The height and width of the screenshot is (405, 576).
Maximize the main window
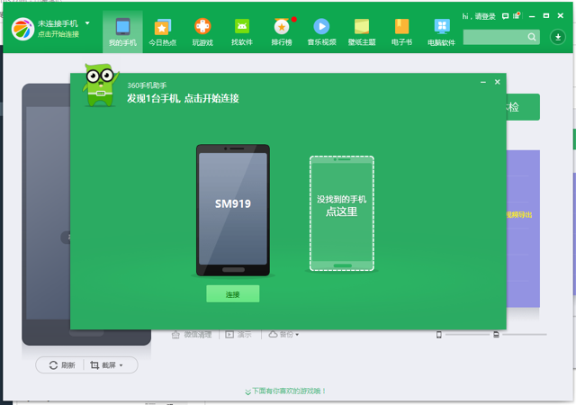[x=546, y=16]
